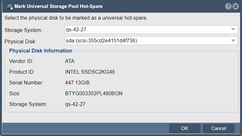Screen dimensions: 242x136
Task: Confirm with the OK button
Action: coord(185,128)
